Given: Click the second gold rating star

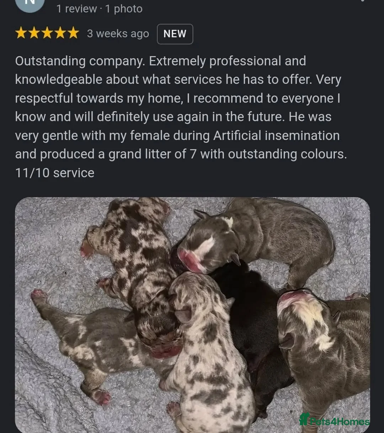Looking at the screenshot, I should tap(34, 33).
